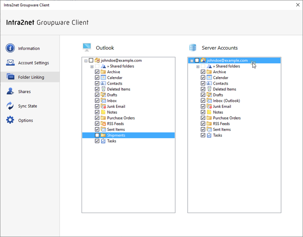The height and width of the screenshot is (237, 303).
Task: Click the Outlook account mailbox icon
Action: click(97, 60)
